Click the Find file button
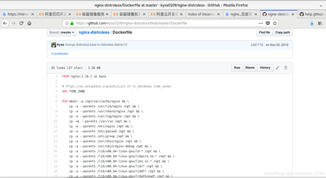Image resolution: width=326 pixels, height=178 pixels. 264,32
